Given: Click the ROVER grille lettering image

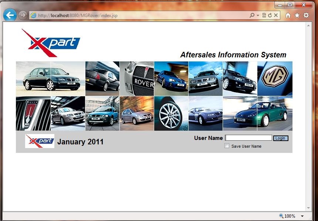Looking at the screenshot, I should pos(137,78).
